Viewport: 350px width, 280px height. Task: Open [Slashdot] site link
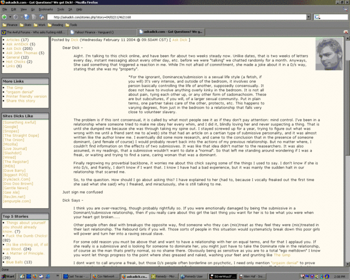point(12,153)
